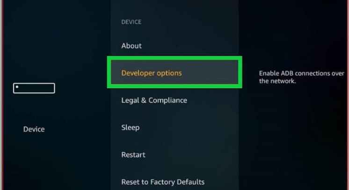The image size is (349, 190).
Task: Click "the network." description line
Action: click(x=277, y=81)
